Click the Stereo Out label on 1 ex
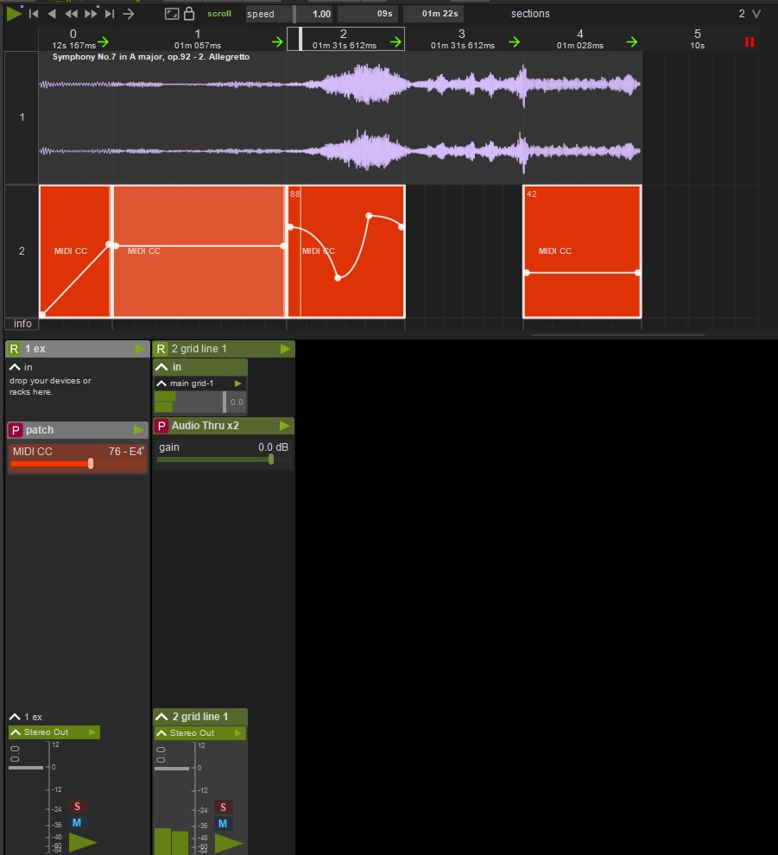 [49, 732]
